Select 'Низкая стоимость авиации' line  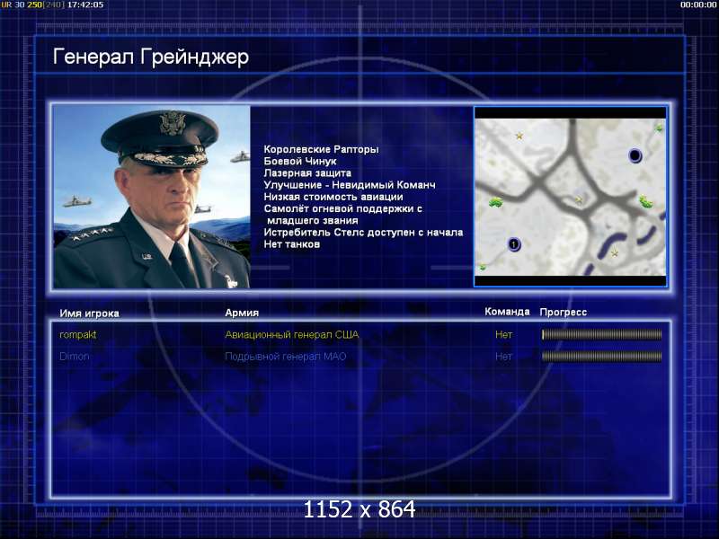[x=333, y=197]
